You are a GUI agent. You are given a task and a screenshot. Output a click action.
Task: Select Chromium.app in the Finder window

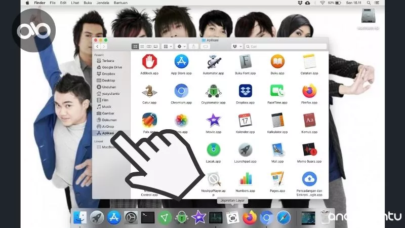[x=181, y=91]
